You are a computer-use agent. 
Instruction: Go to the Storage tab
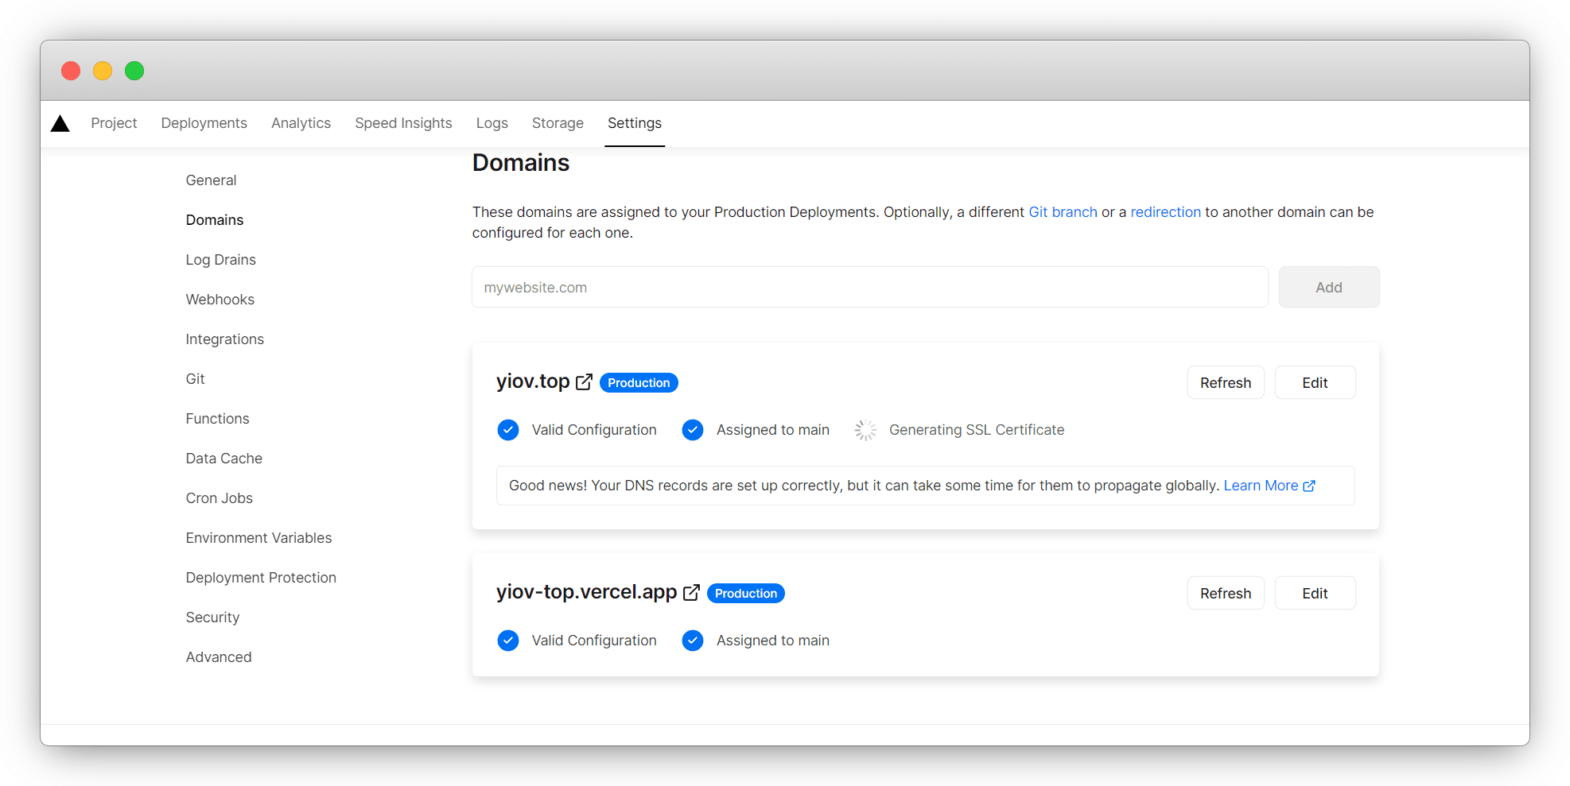coord(558,123)
